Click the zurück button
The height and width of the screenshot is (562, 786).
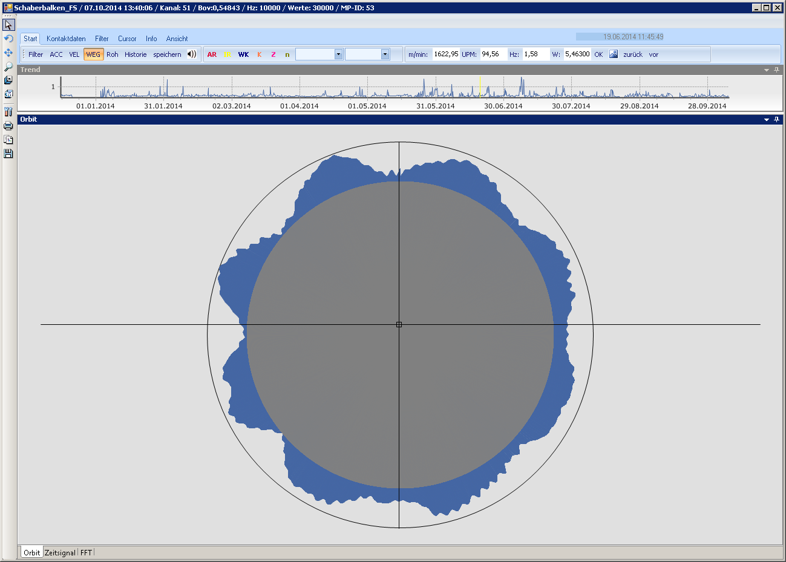click(633, 54)
